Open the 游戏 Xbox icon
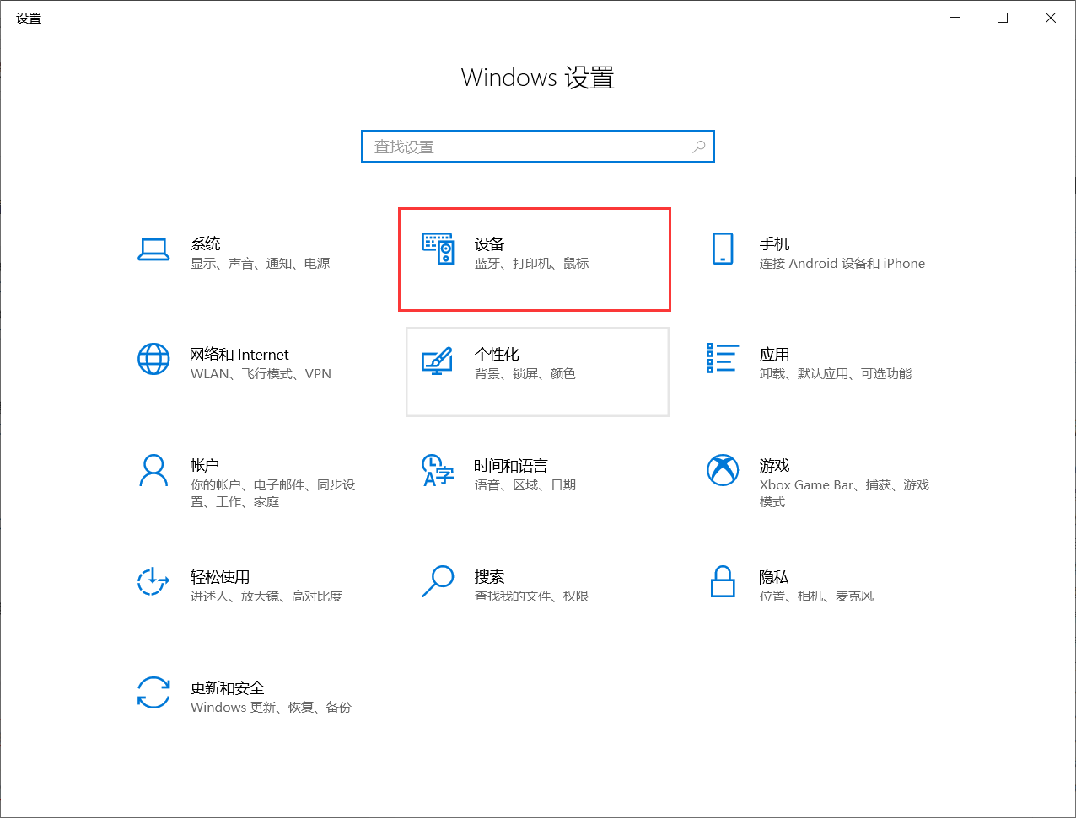The image size is (1076, 818). 723,470
